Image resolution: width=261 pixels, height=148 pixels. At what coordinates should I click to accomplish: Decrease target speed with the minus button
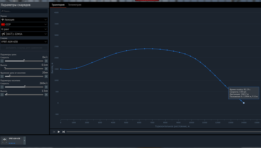[x=2, y=61]
